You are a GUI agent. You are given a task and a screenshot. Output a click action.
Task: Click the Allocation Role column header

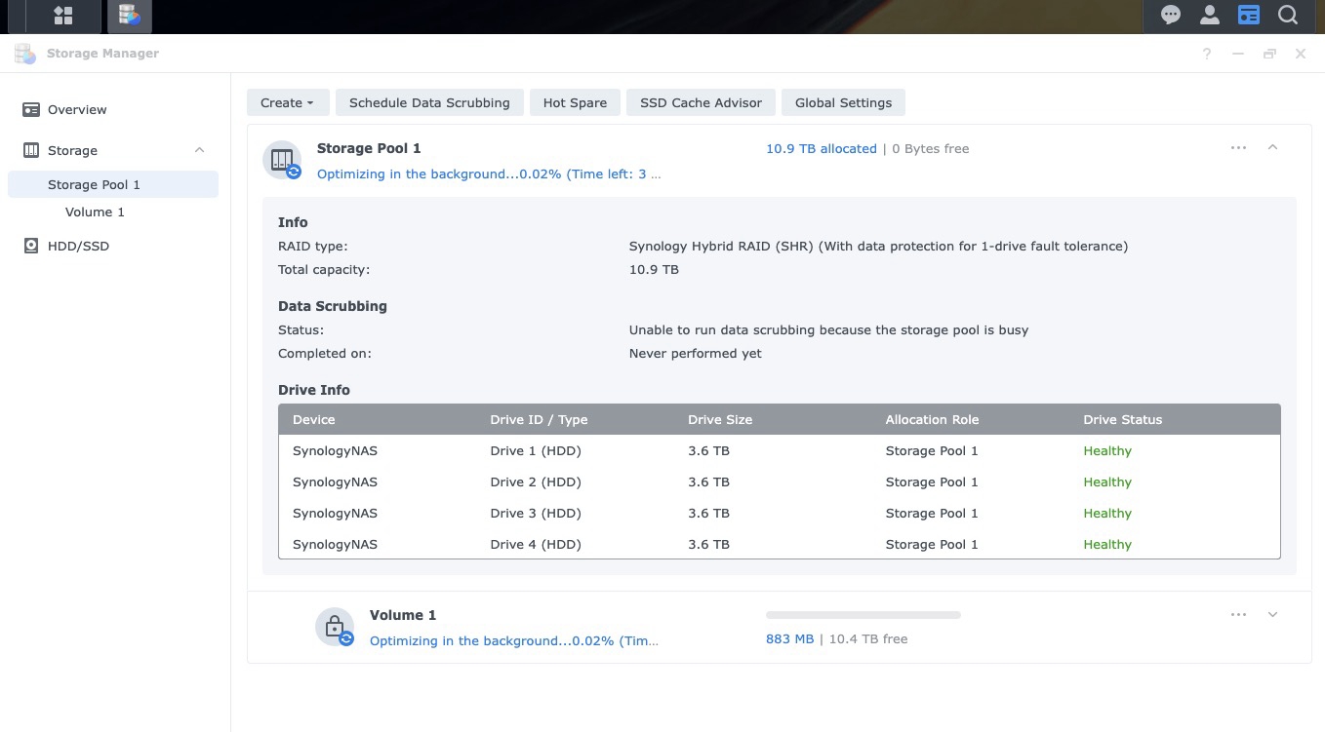[x=932, y=419]
